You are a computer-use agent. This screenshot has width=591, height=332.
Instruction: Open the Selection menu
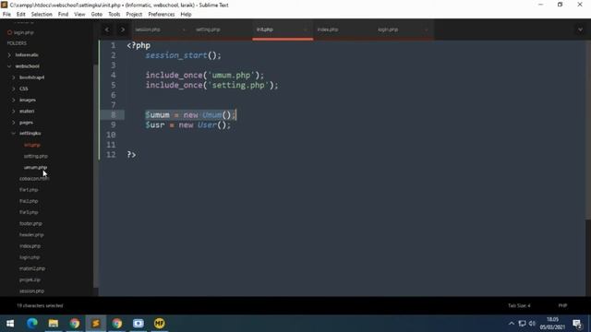click(x=42, y=15)
